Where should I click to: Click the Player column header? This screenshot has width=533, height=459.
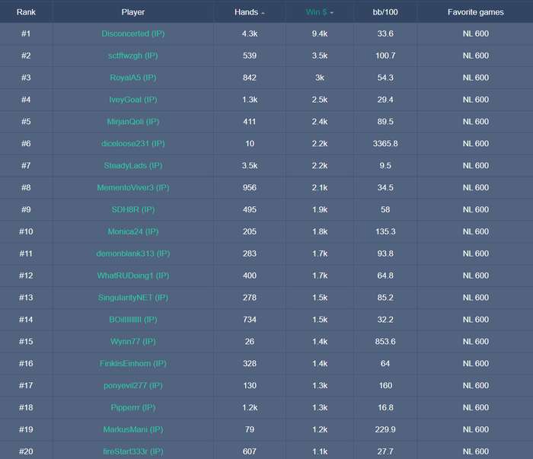[133, 12]
